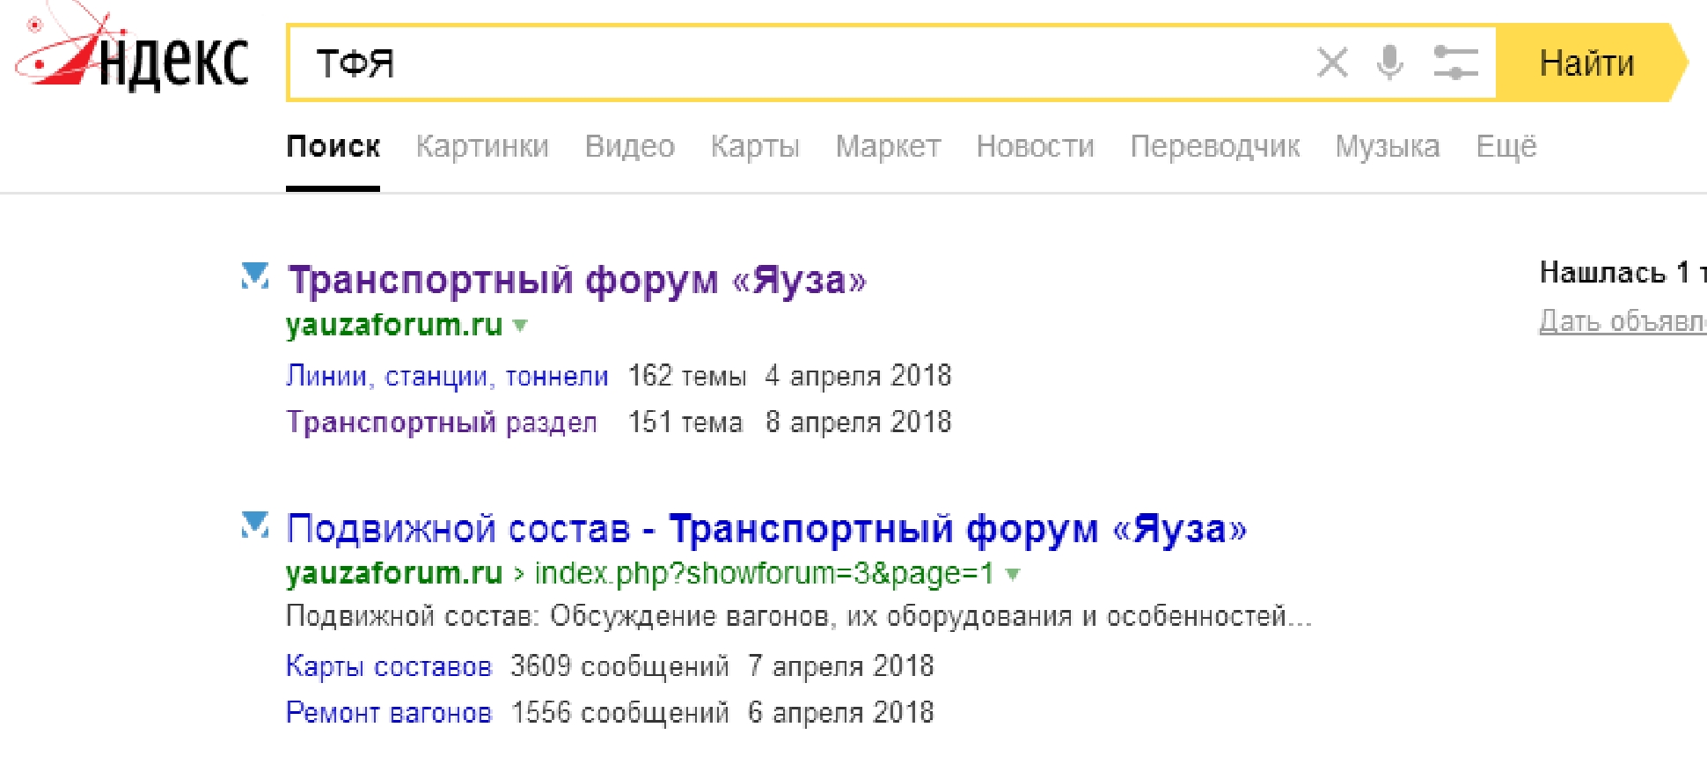Click Дать объявление link
The height and width of the screenshot is (764, 1707).
[x=1622, y=321]
